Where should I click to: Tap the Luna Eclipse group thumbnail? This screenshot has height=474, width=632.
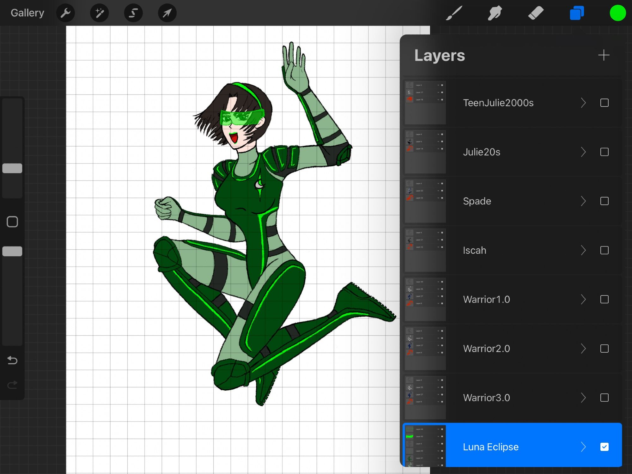click(x=425, y=446)
